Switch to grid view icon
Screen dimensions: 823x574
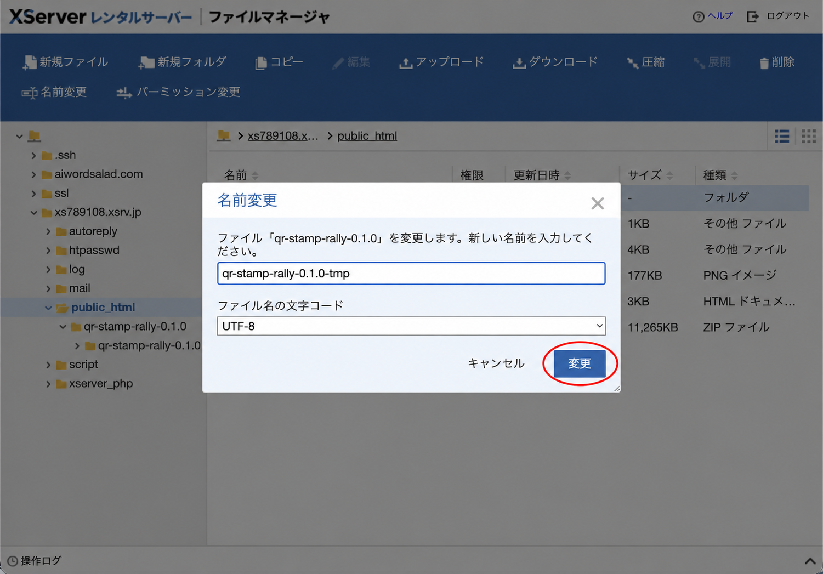(x=809, y=136)
